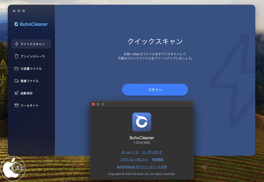The width and height of the screenshot is (264, 182).
Task: Open the 重複ファイル duplicate files icon
Action: [16, 81]
